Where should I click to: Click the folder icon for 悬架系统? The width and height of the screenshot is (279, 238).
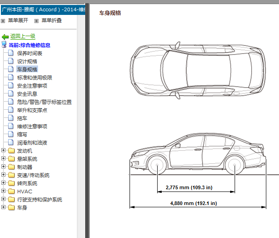[x=11, y=159]
